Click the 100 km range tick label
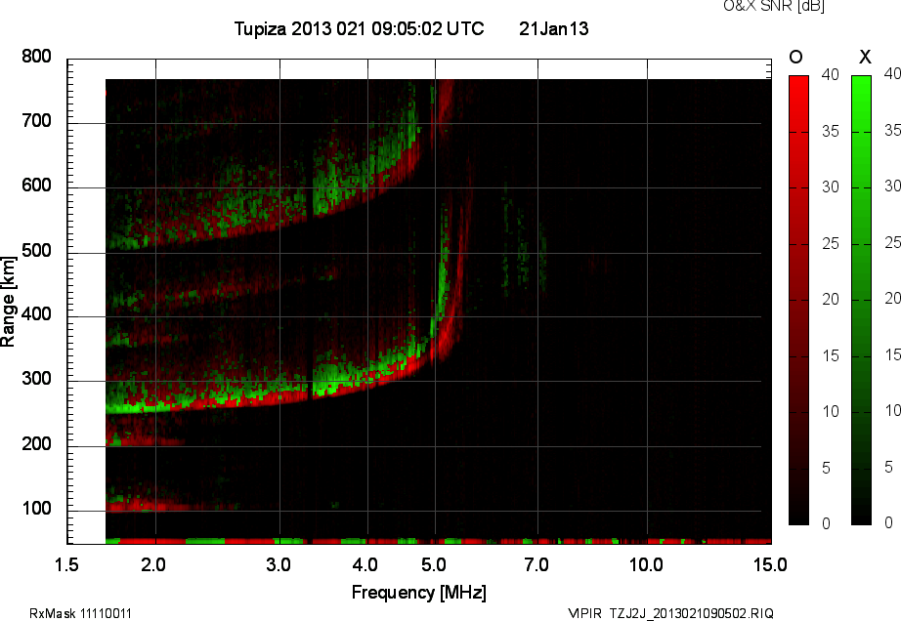 coord(36,509)
